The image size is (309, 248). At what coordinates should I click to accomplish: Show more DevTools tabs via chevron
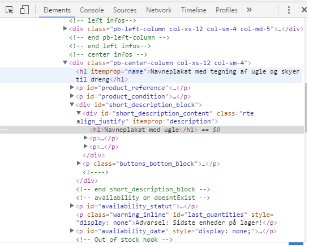pyautogui.click(x=249, y=10)
